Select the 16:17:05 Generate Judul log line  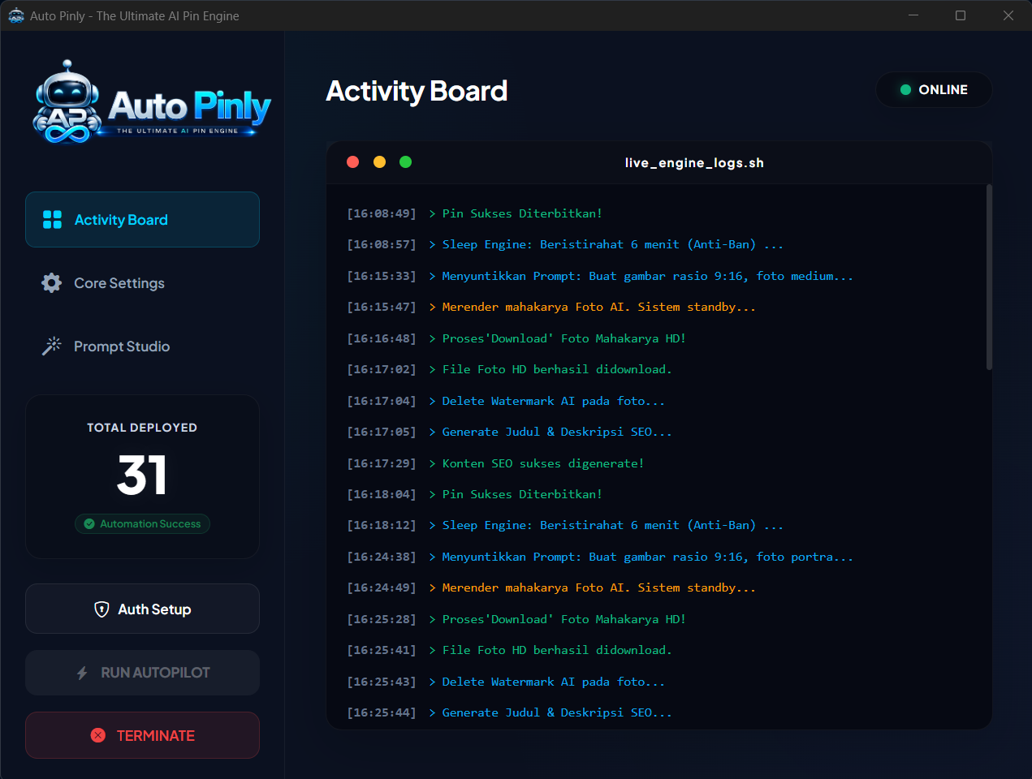tap(509, 432)
